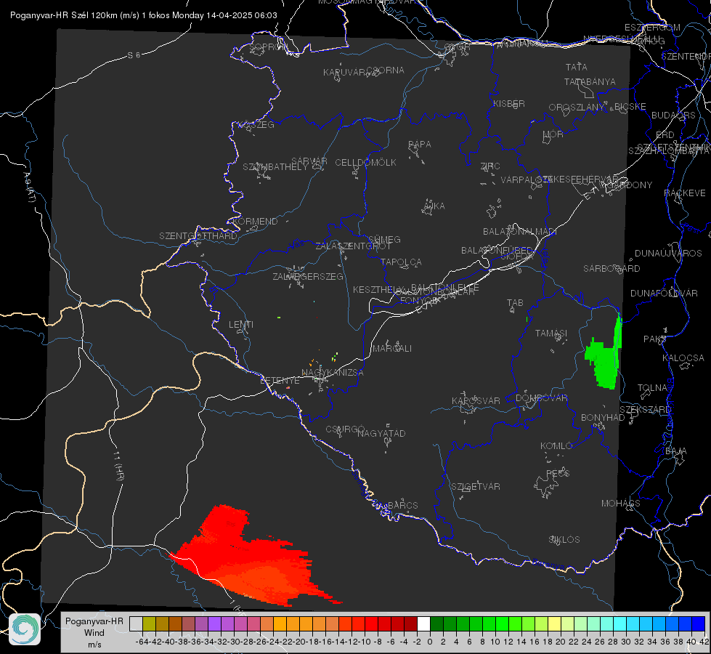Select the white swatch between -2 and 0
The width and height of the screenshot is (711, 654).
coord(423,623)
